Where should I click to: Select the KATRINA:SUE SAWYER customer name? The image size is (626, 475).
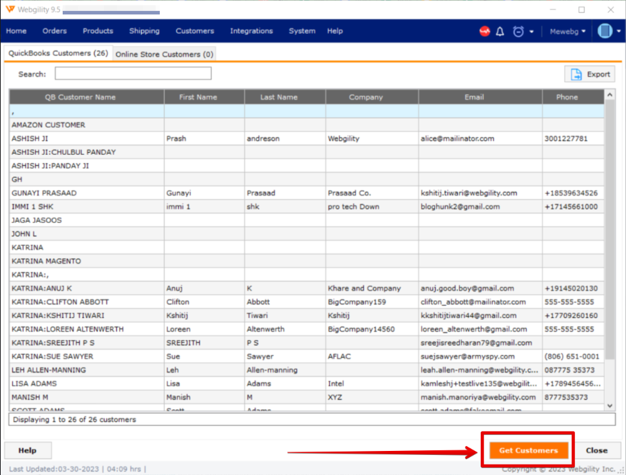point(52,357)
